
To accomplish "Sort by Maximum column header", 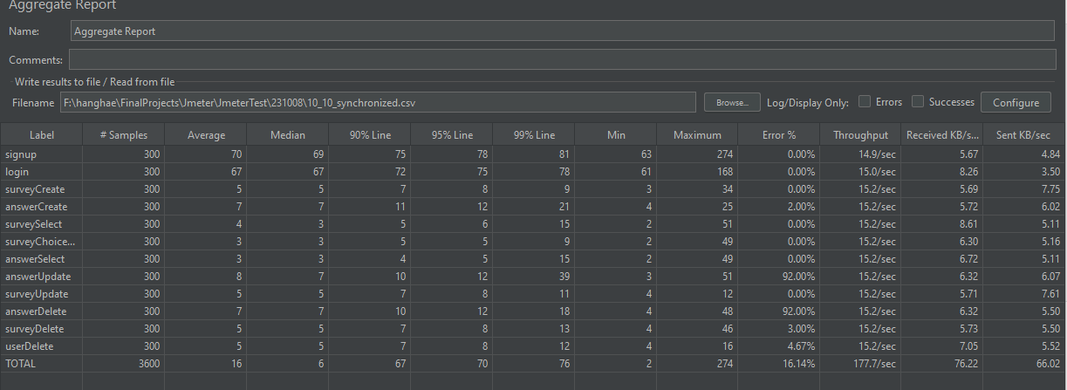I will [x=698, y=135].
